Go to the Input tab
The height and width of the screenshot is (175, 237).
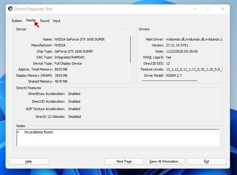click(57, 21)
